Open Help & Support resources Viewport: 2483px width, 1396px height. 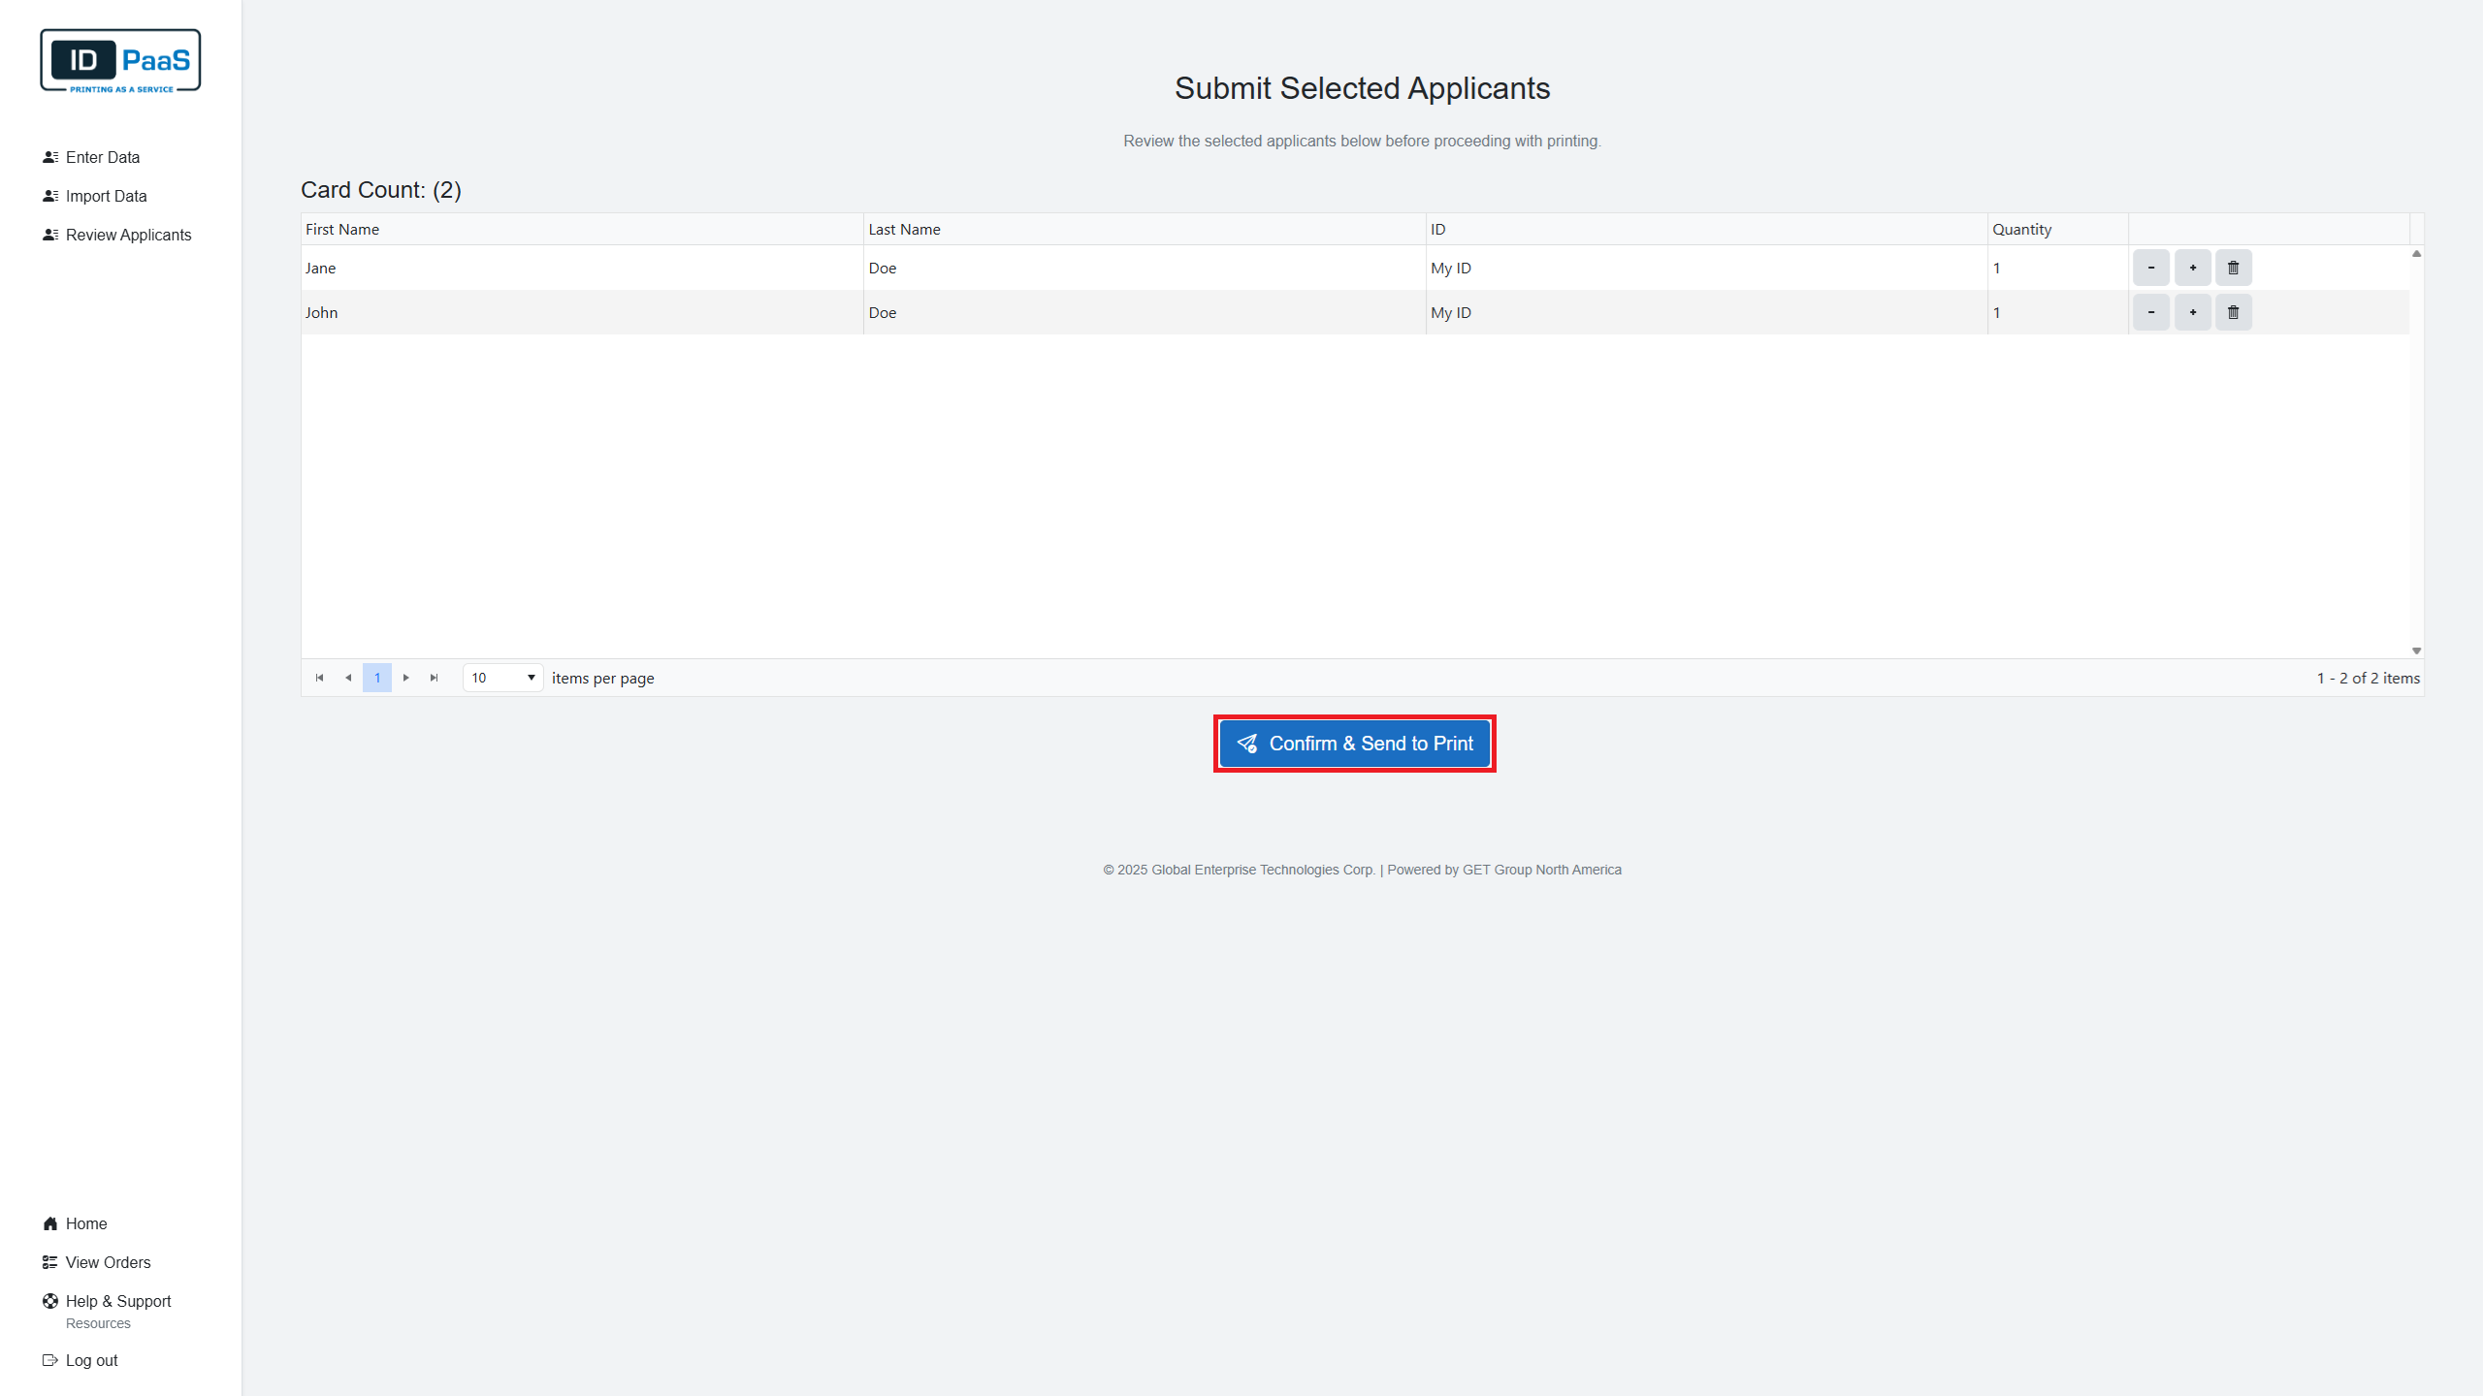coord(117,1301)
